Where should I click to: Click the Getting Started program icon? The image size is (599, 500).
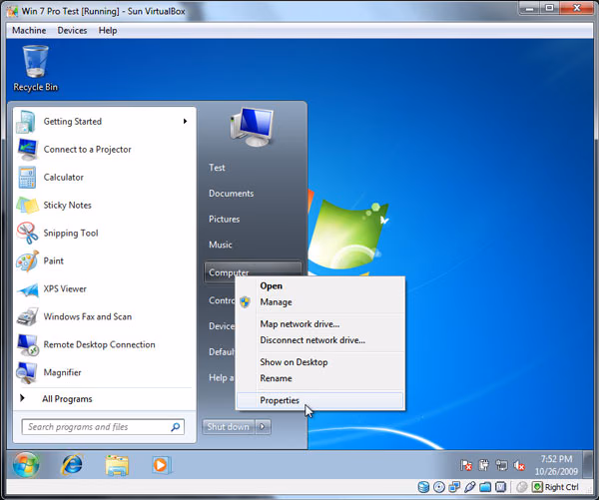[26, 122]
